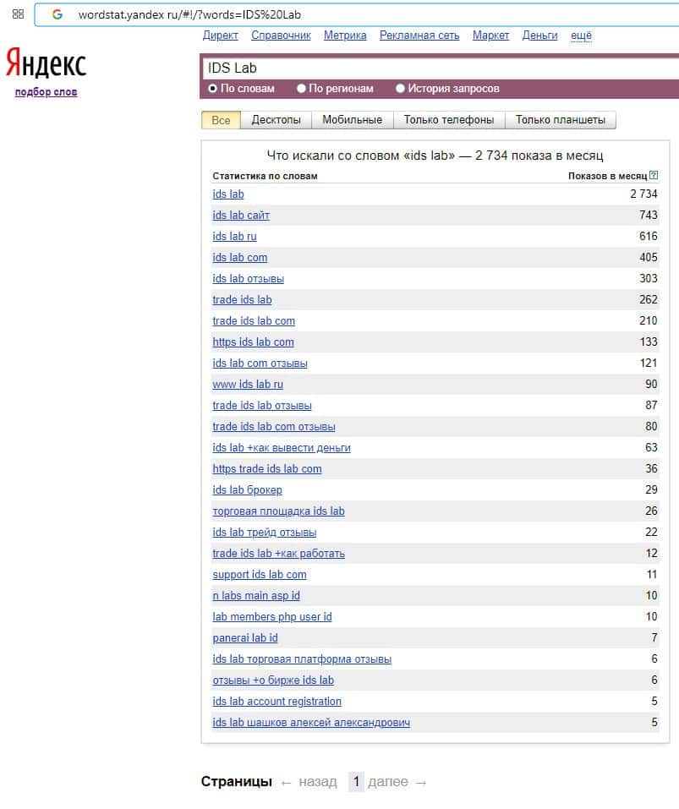679x809 pixels.
Task: Select the По словам radio button
Action: pos(212,88)
